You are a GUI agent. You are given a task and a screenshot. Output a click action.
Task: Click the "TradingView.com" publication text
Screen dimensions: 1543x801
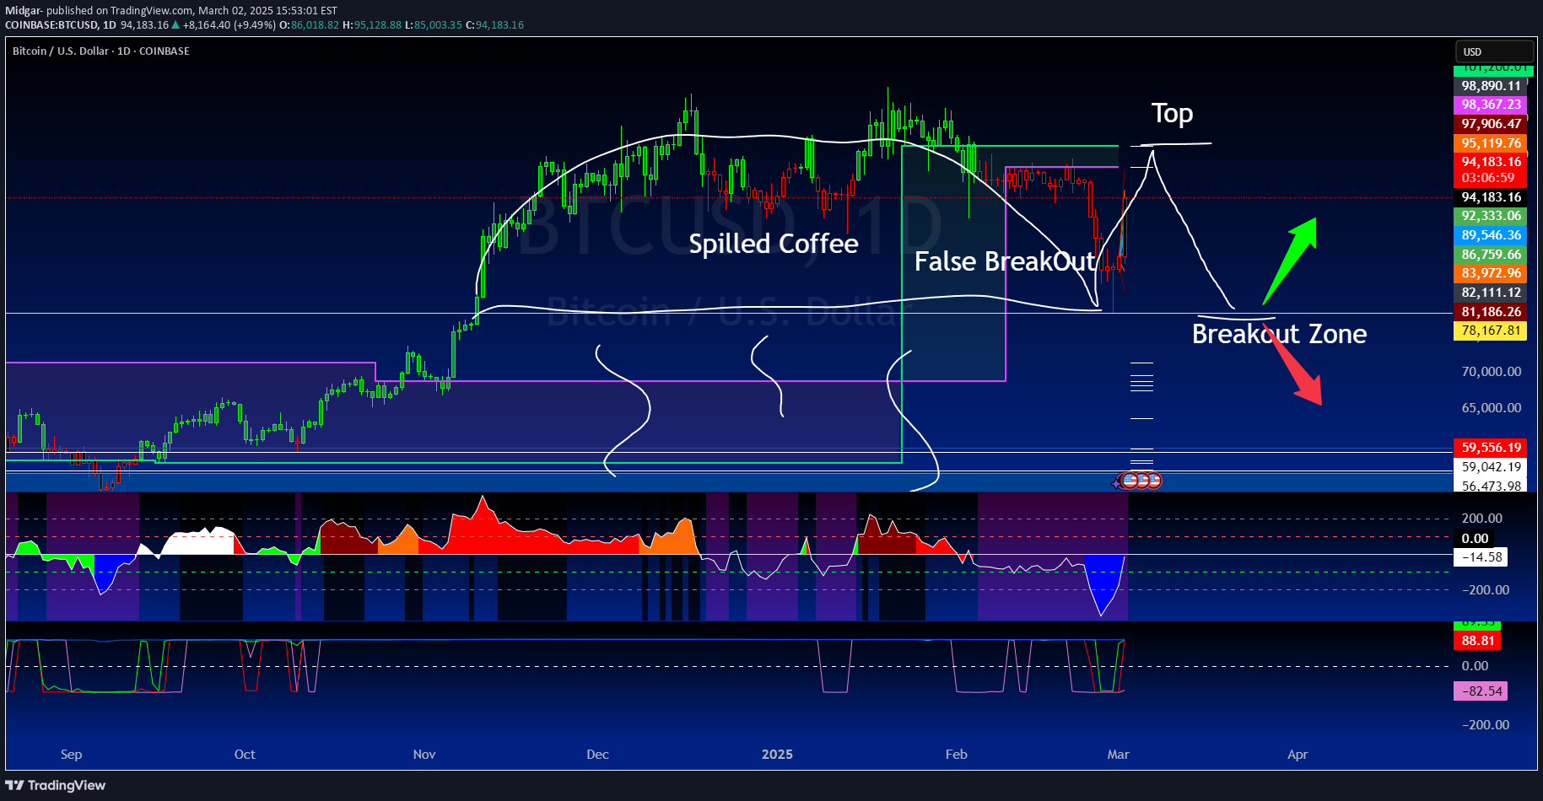click(150, 11)
